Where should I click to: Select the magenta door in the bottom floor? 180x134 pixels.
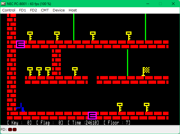pos(92,116)
